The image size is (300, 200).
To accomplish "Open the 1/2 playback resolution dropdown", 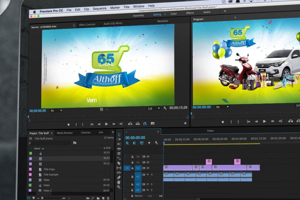I will coord(154,108).
